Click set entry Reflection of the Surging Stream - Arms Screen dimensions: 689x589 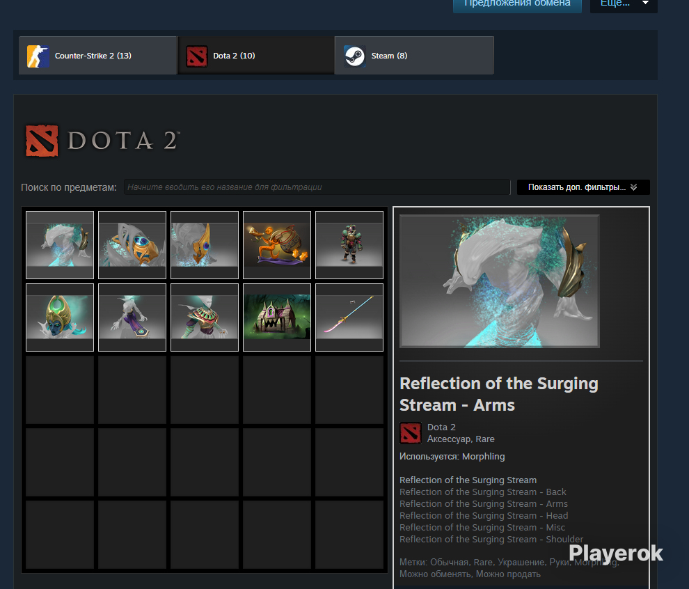484,504
